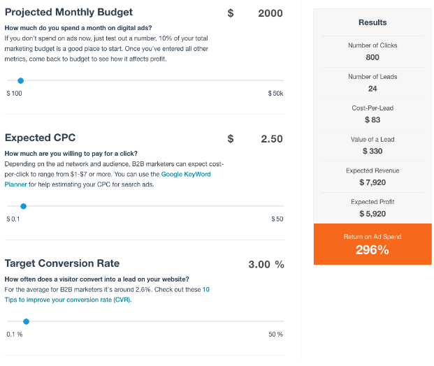434x366 pixels.
Task: Click the 50 % end of conversion slider
Action: tap(275, 335)
